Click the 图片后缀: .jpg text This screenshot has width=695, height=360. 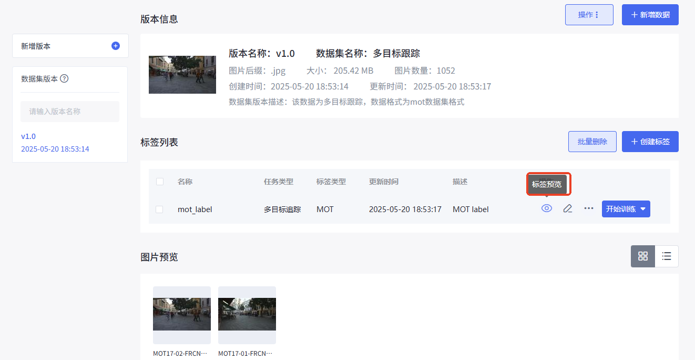click(x=257, y=71)
